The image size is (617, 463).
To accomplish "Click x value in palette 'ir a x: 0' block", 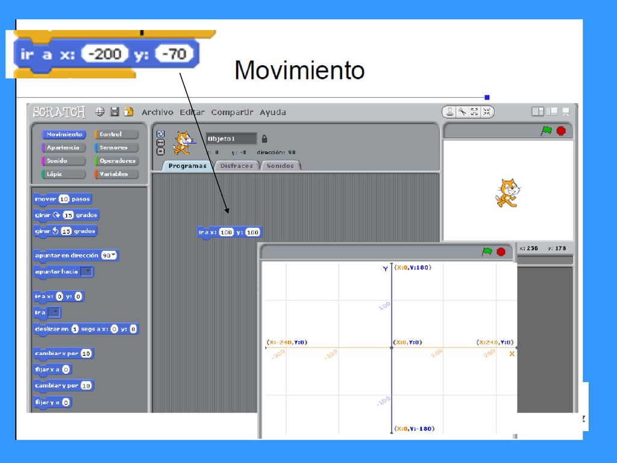I will pos(60,297).
